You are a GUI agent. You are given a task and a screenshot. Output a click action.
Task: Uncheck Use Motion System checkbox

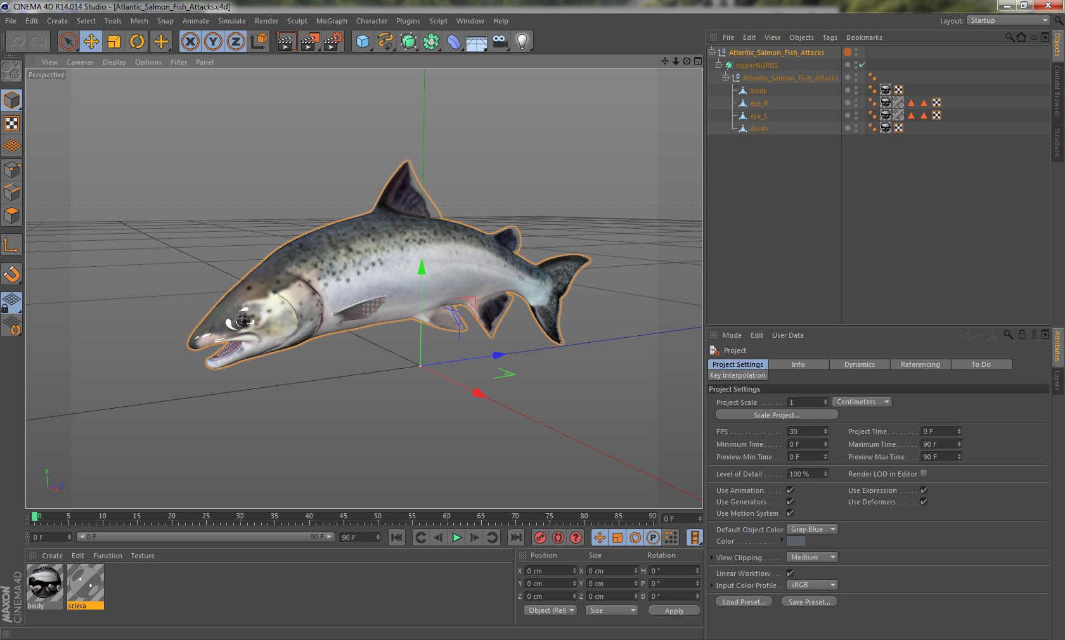click(x=790, y=513)
